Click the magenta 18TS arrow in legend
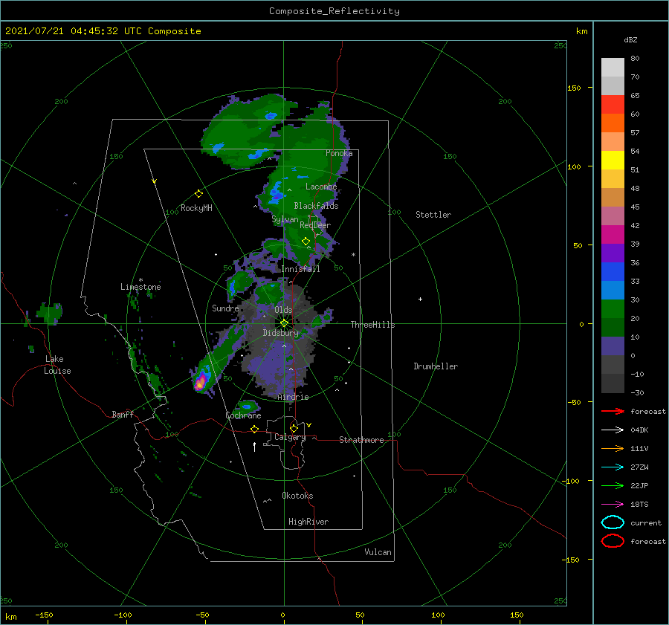The height and width of the screenshot is (625, 669). 613,505
